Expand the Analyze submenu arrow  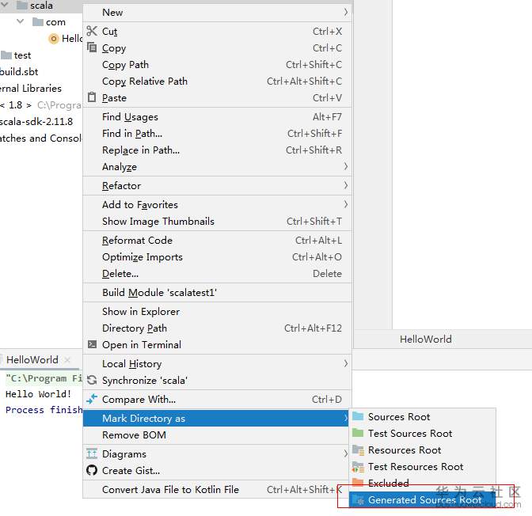[345, 166]
